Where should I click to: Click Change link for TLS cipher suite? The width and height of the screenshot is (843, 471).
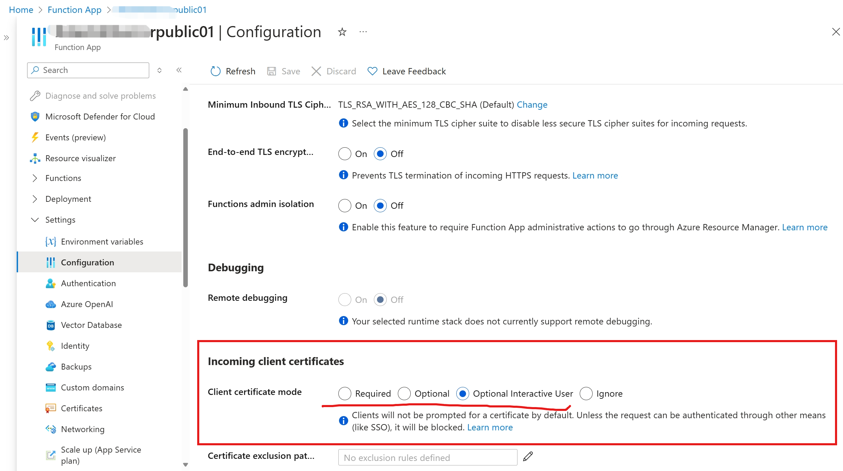point(532,105)
